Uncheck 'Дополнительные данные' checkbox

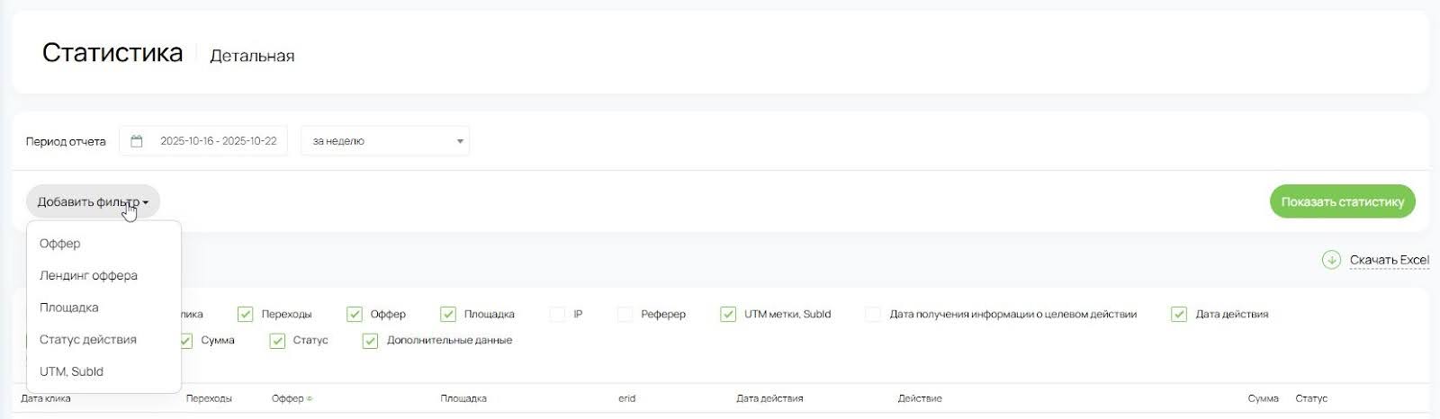(370, 340)
